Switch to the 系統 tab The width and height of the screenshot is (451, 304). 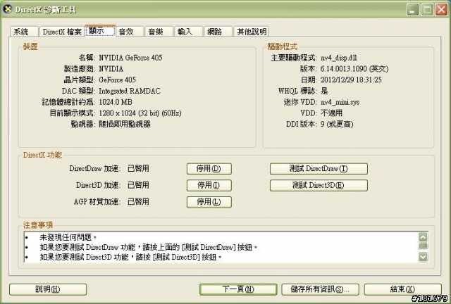(24, 32)
